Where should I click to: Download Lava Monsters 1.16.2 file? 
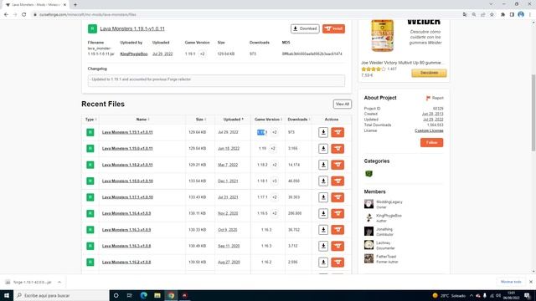click(x=323, y=262)
